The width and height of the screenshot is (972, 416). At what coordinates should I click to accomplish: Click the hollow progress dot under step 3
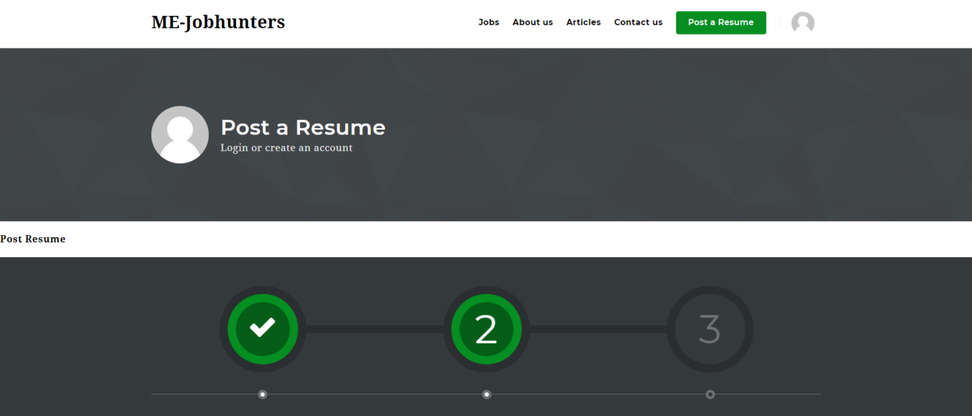point(710,395)
